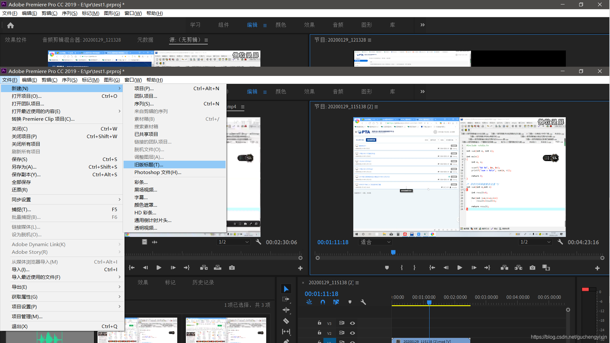Open Comparison View in Program monitor
Viewport: 610px width, 343px height.
pos(546,268)
